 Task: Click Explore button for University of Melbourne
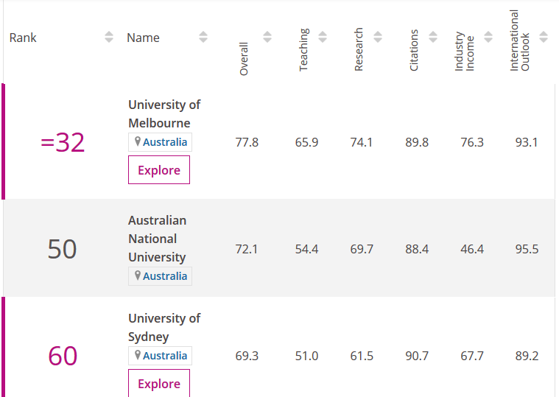coord(159,170)
